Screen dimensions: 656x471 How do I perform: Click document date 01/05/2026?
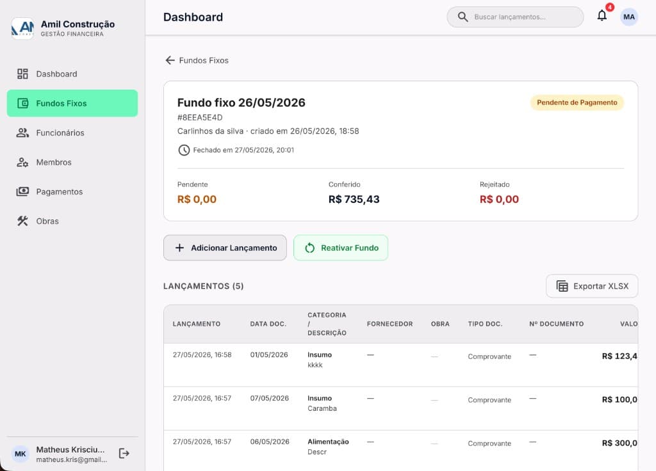pos(269,355)
